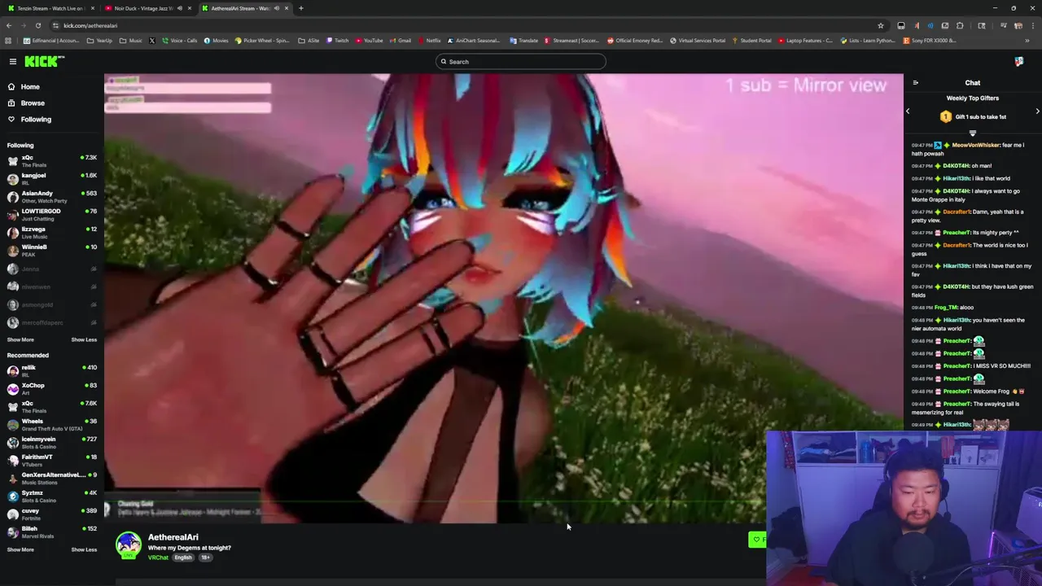Open the Movies bookmarks folder
1042x586 pixels.
217,41
